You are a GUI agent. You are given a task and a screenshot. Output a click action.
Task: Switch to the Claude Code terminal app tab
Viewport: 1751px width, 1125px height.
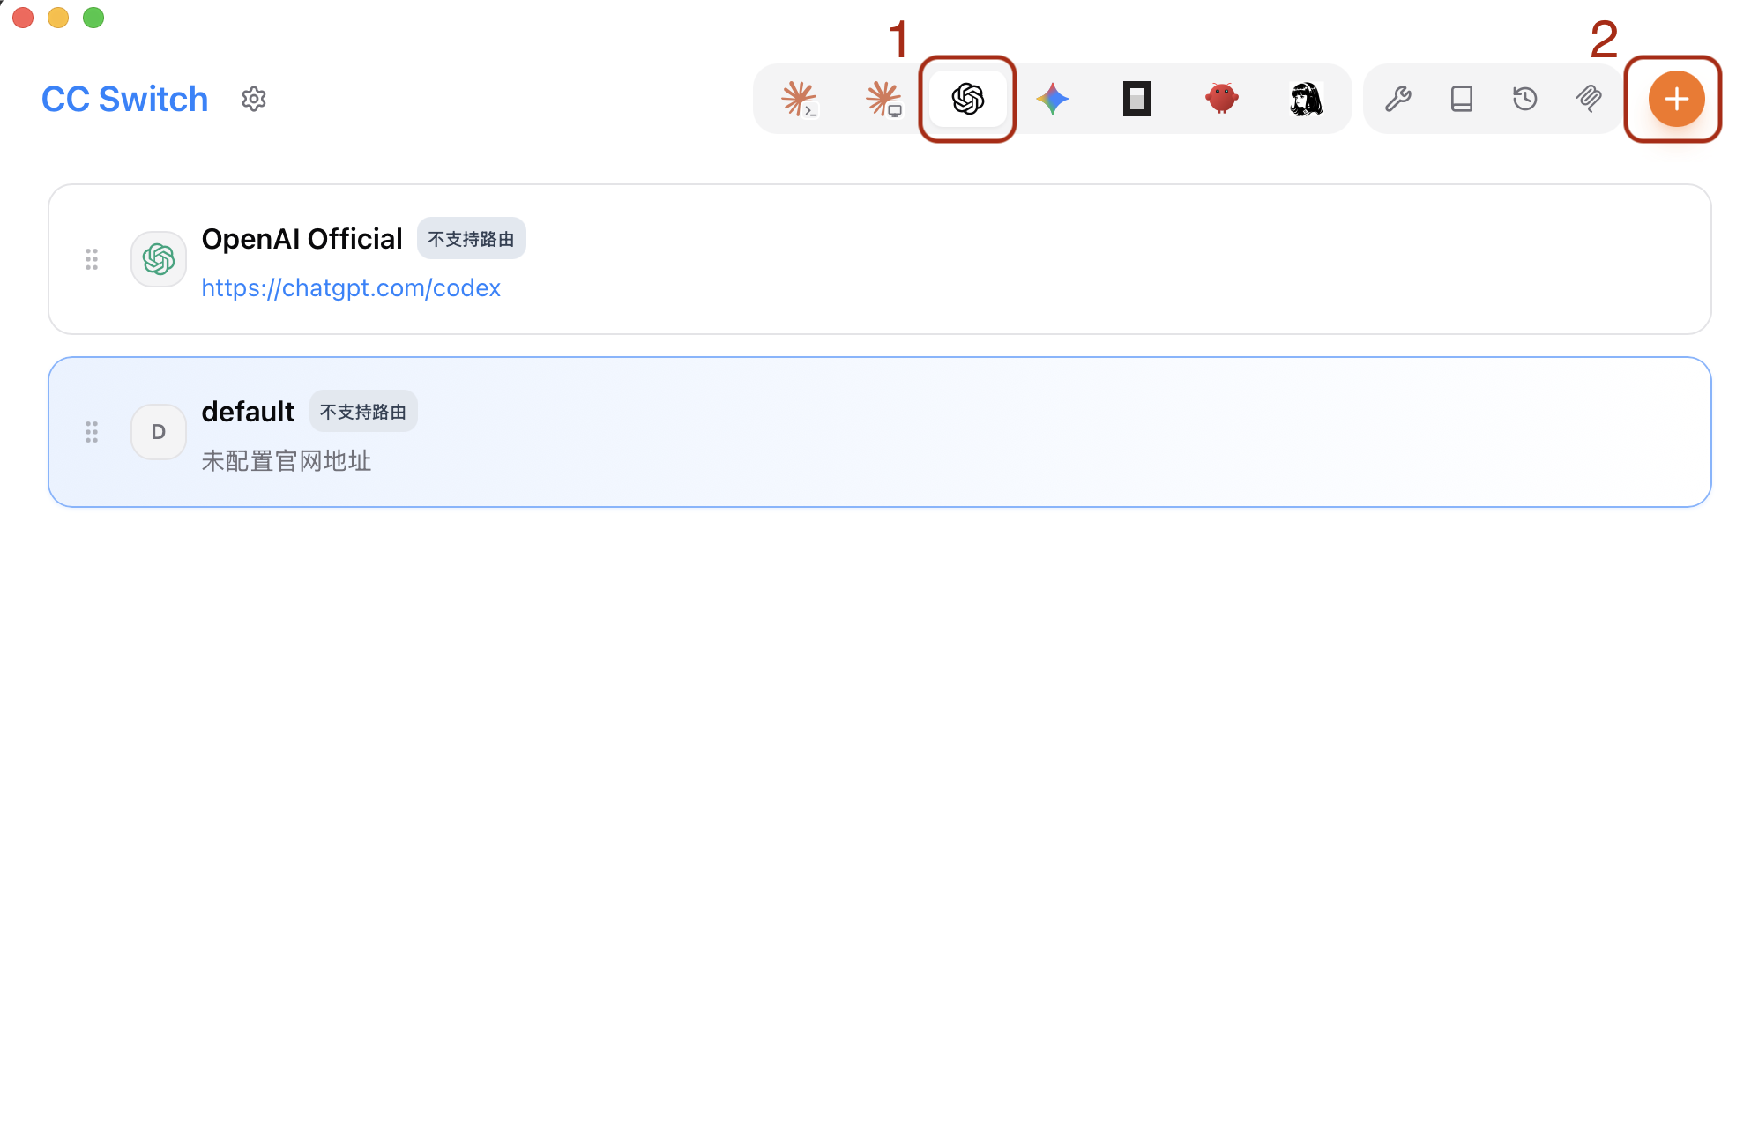point(800,99)
